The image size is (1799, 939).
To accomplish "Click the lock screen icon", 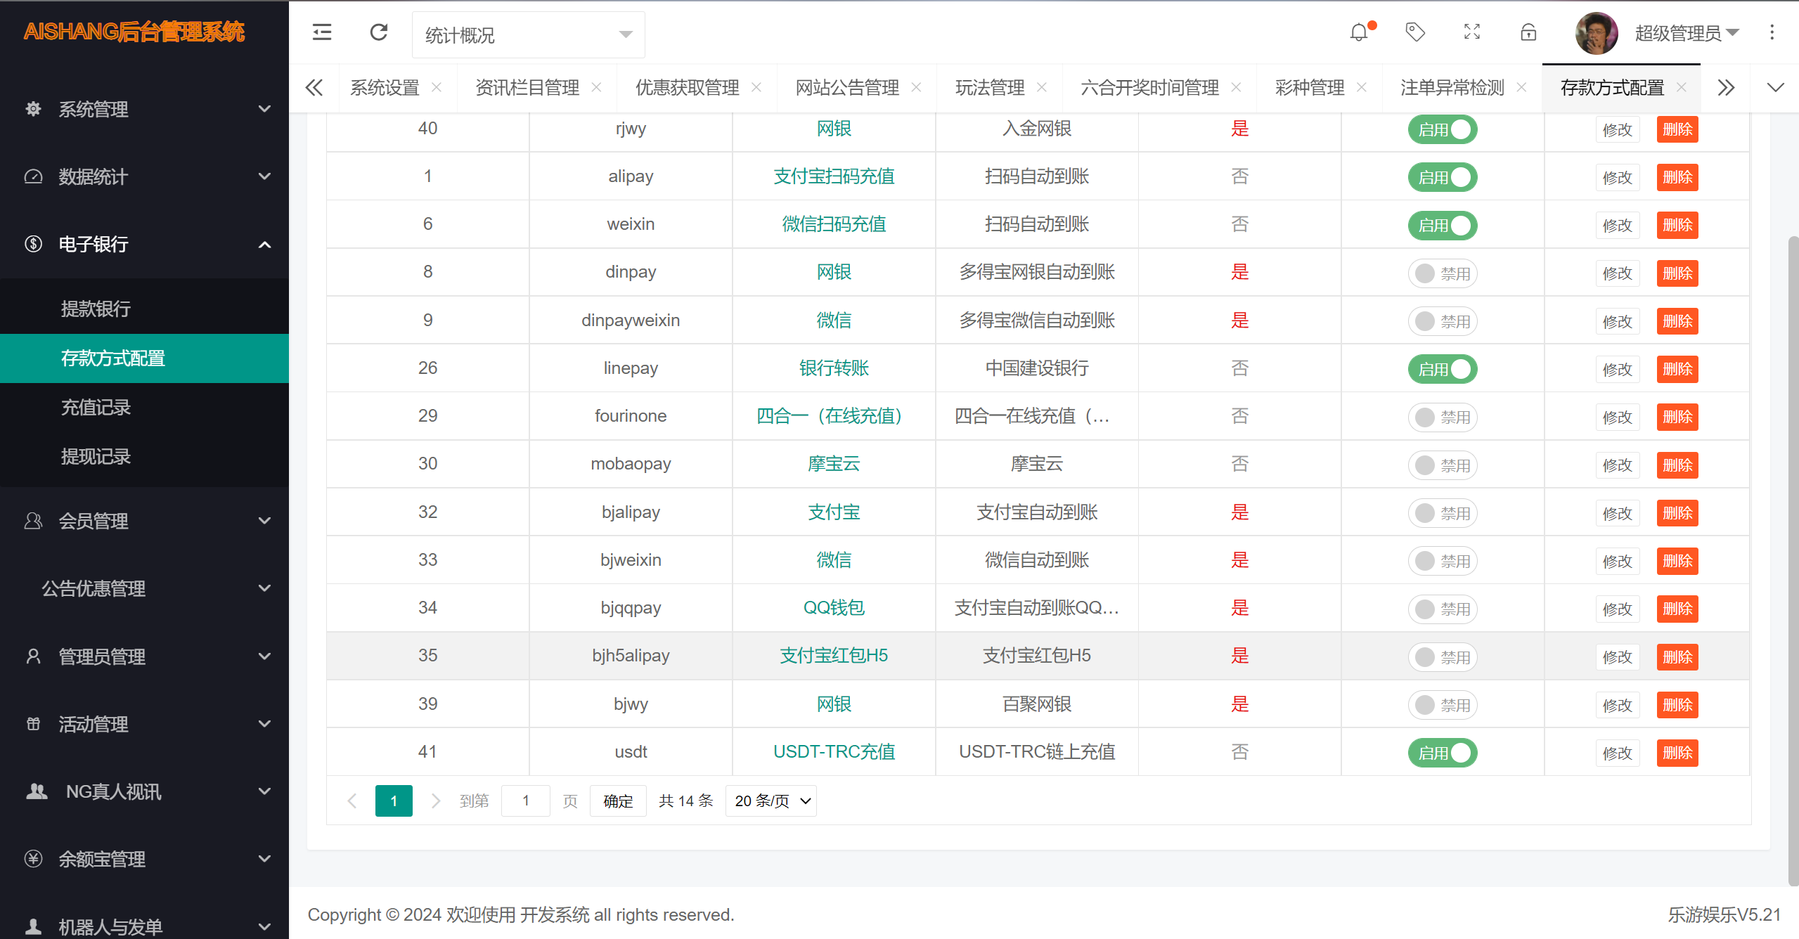I will pyautogui.click(x=1528, y=32).
